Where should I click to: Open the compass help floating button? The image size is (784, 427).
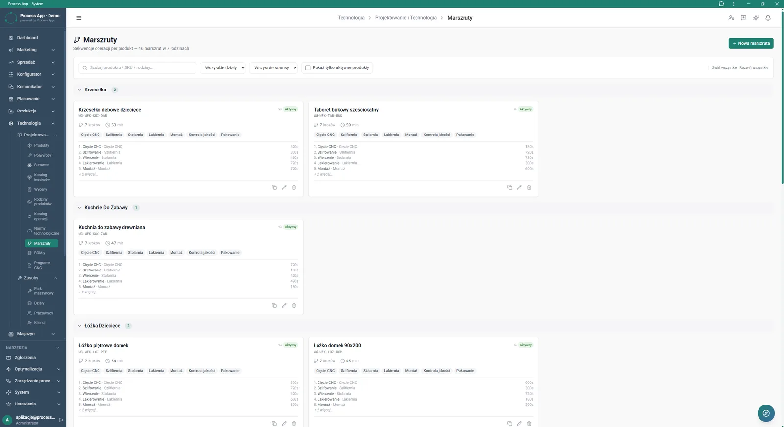click(x=766, y=413)
